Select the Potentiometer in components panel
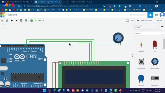The width and height of the screenshot is (165, 93). [155, 64]
